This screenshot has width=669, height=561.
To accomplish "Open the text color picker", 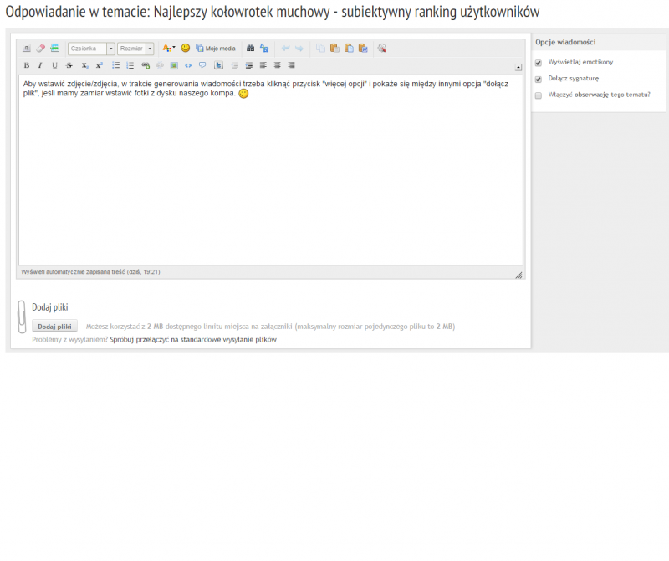I will (x=168, y=49).
